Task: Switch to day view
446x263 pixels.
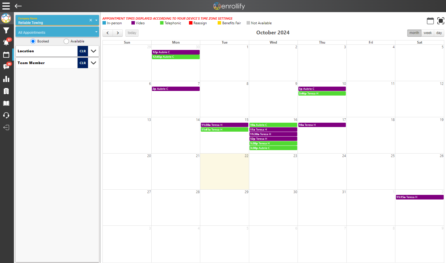Action: tap(439, 33)
